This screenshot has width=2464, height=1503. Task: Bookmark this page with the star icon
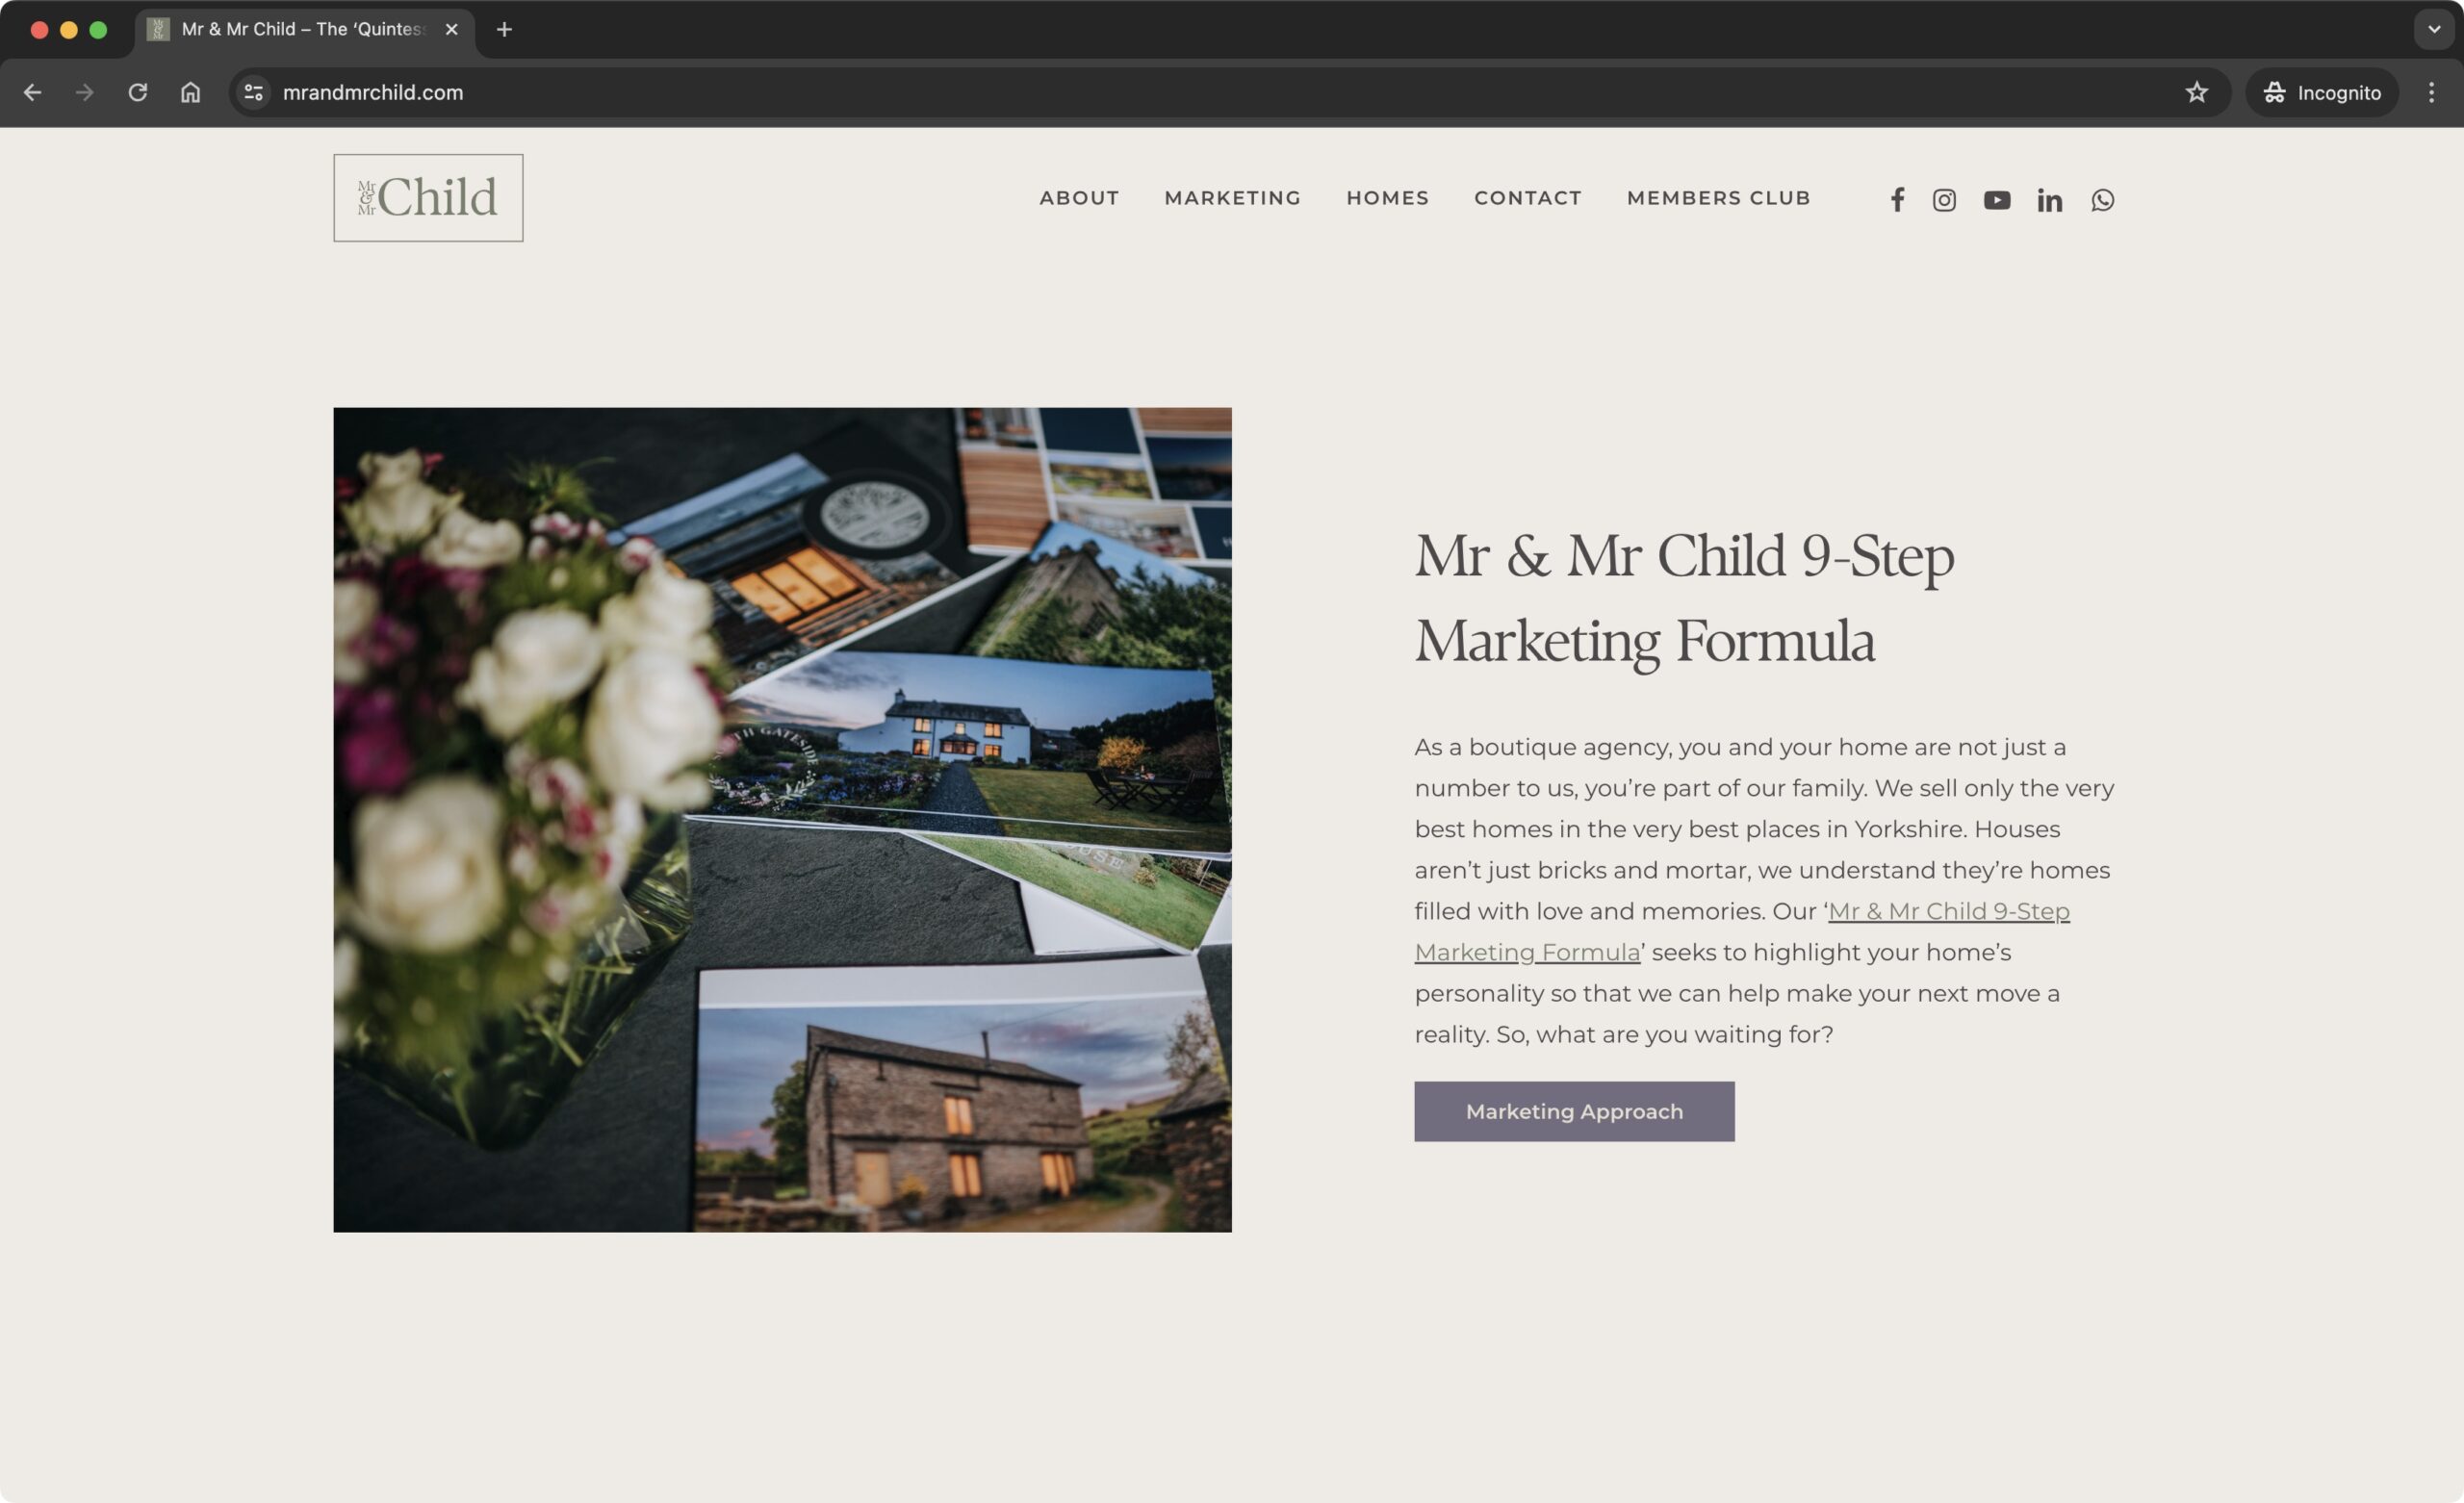(x=2196, y=92)
